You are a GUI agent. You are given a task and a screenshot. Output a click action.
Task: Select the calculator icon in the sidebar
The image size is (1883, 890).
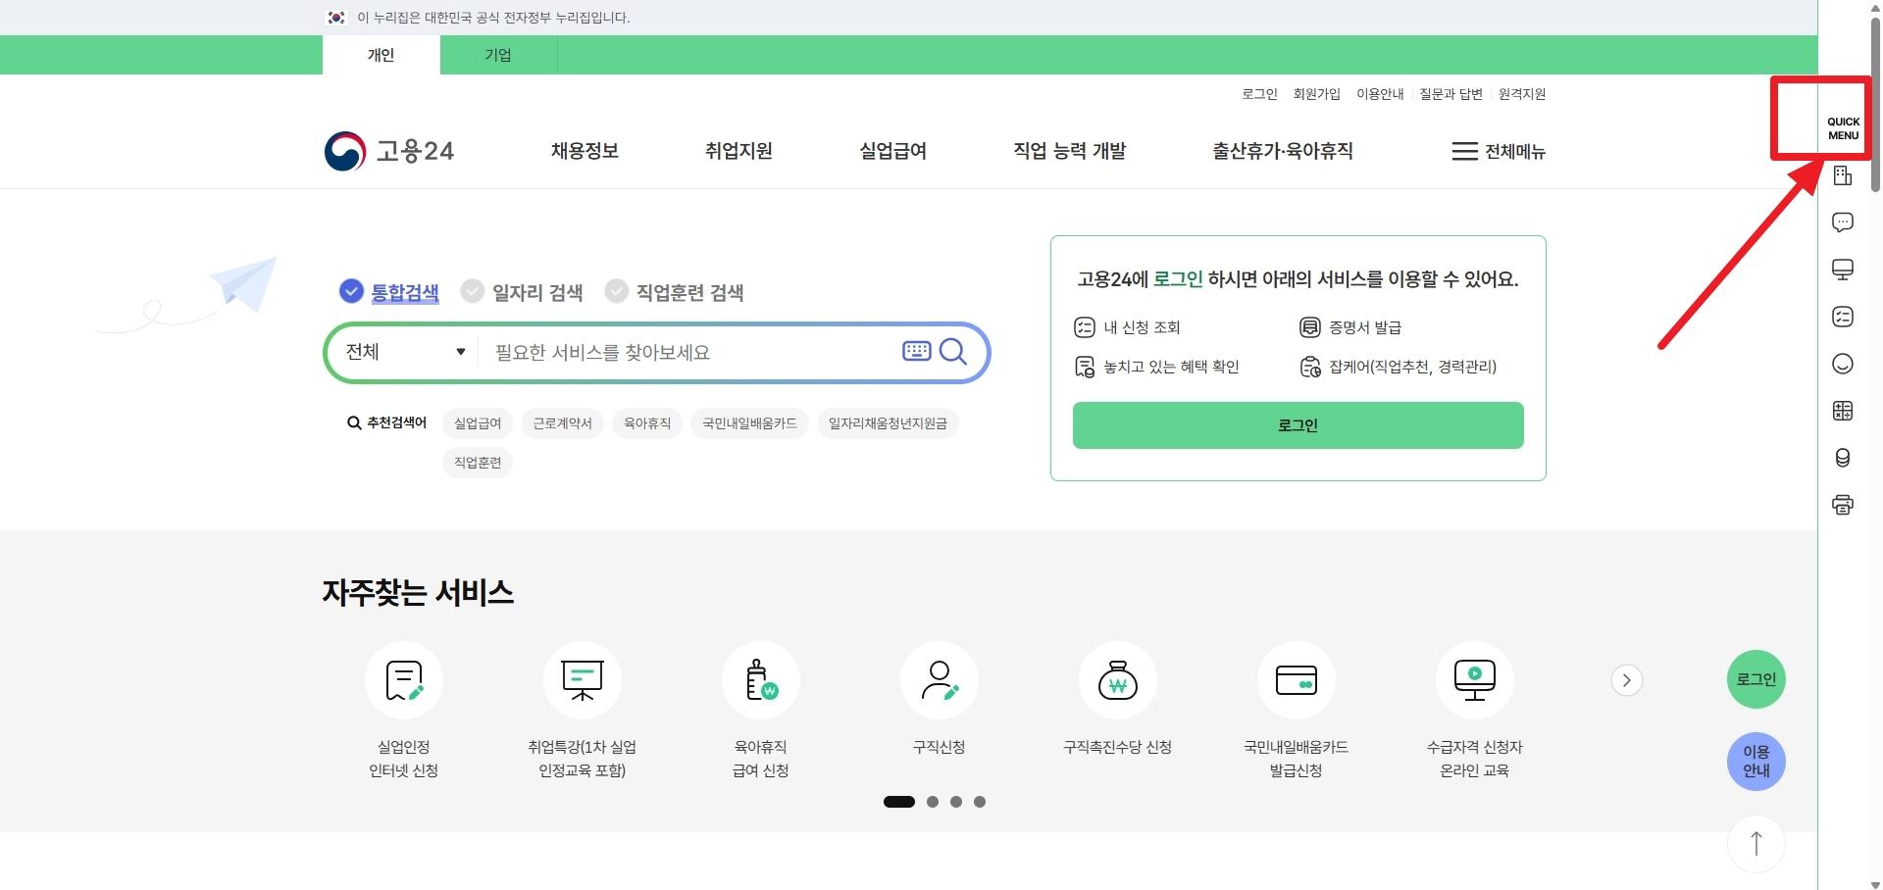point(1844,411)
